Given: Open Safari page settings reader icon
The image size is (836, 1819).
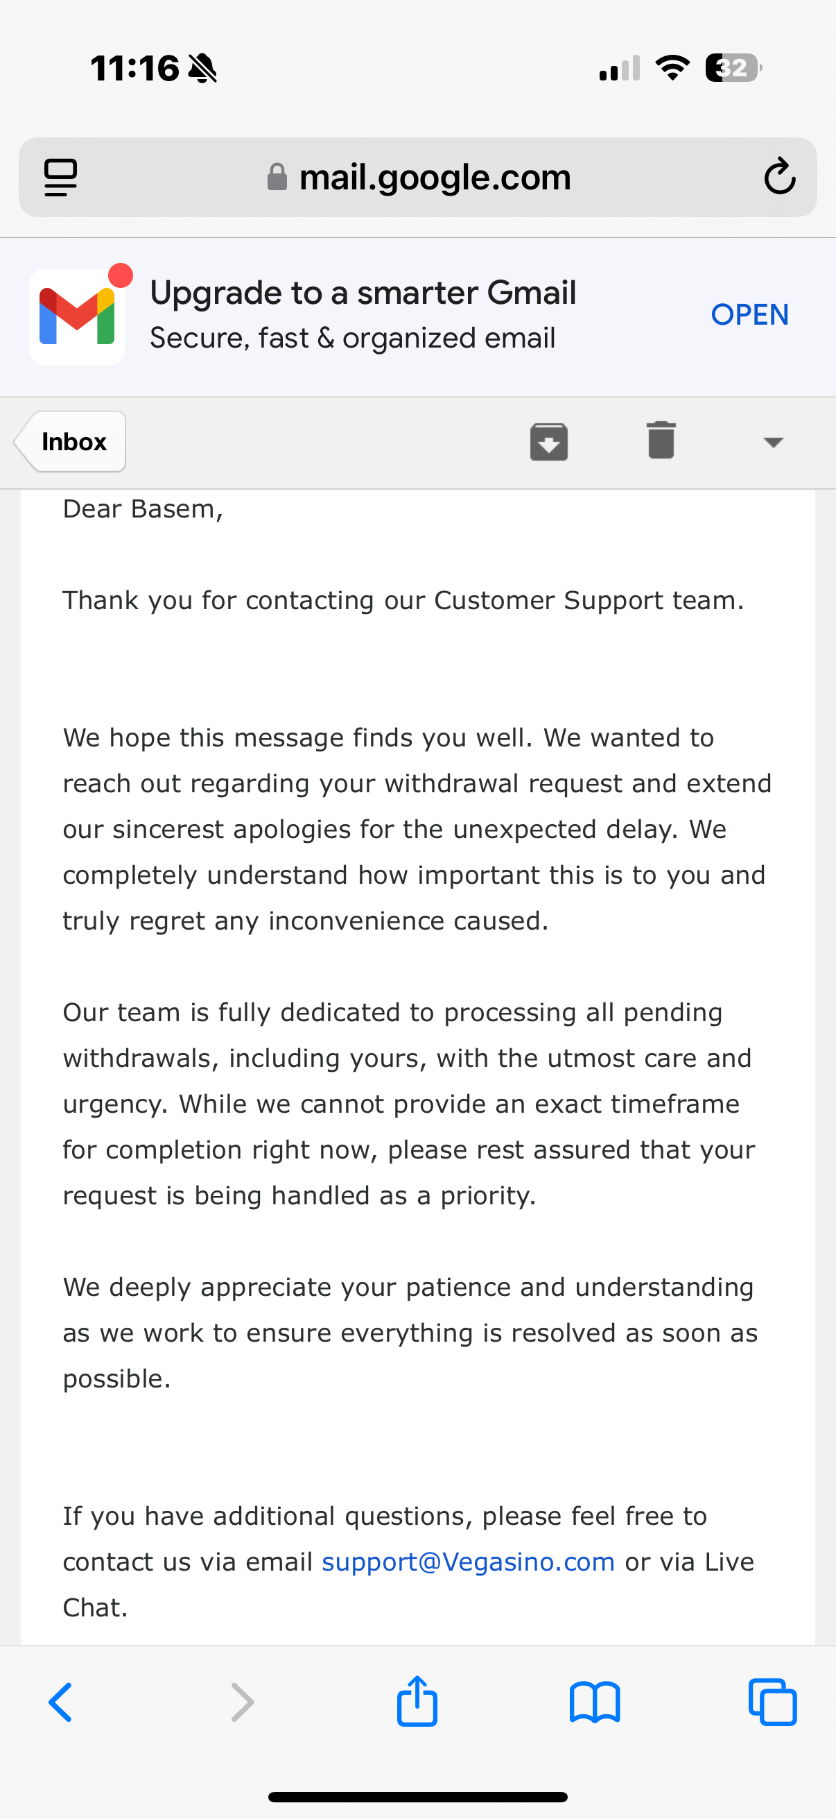Looking at the screenshot, I should [61, 177].
